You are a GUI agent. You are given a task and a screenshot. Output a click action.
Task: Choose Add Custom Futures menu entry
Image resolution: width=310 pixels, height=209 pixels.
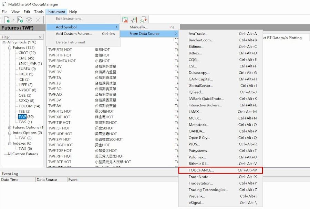point(83,34)
